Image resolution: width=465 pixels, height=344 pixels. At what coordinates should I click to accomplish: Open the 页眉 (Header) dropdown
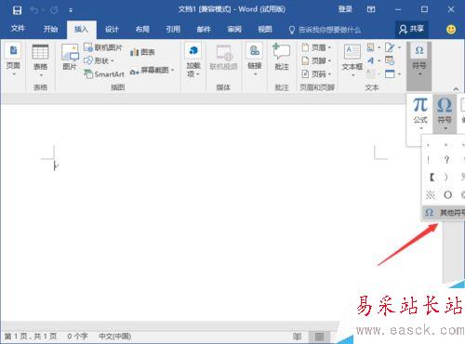316,47
